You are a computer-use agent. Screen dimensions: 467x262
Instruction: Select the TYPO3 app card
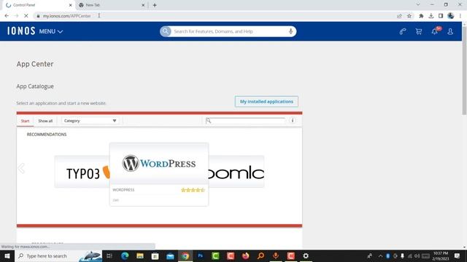click(x=82, y=172)
